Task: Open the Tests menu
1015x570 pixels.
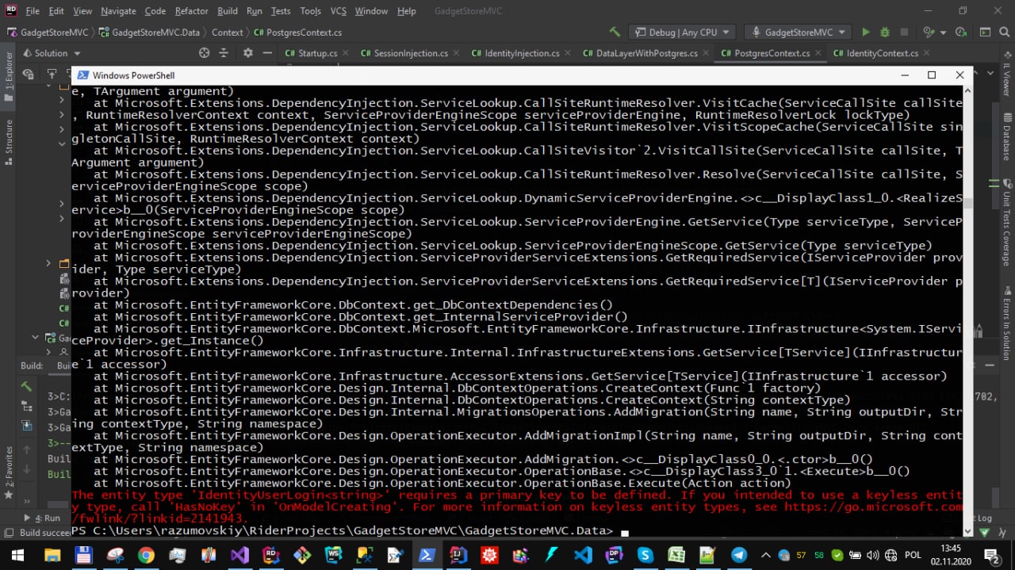Action: coord(281,11)
